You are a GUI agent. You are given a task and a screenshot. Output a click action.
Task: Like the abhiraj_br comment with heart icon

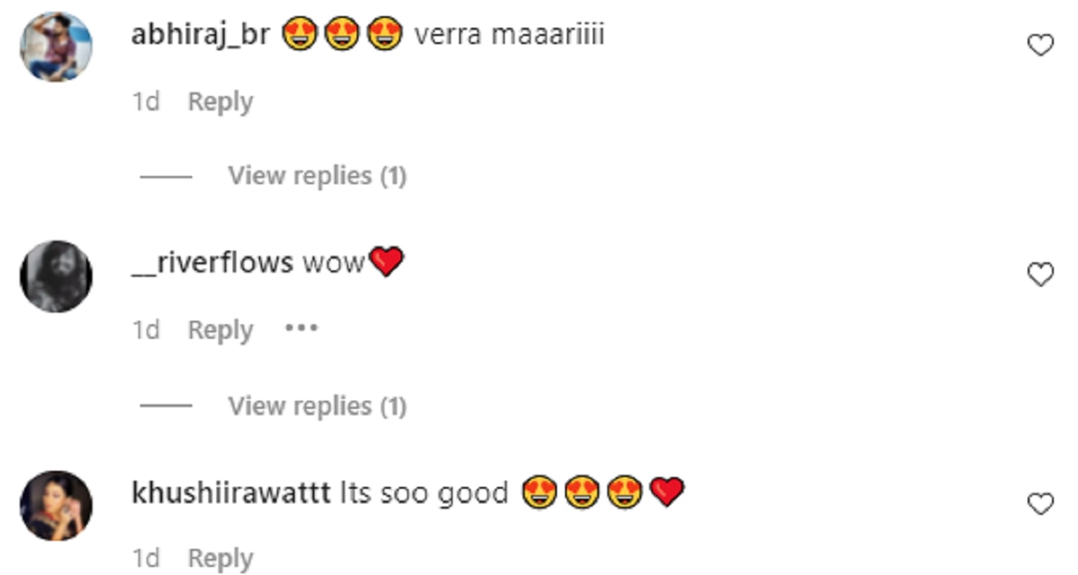[x=1040, y=45]
